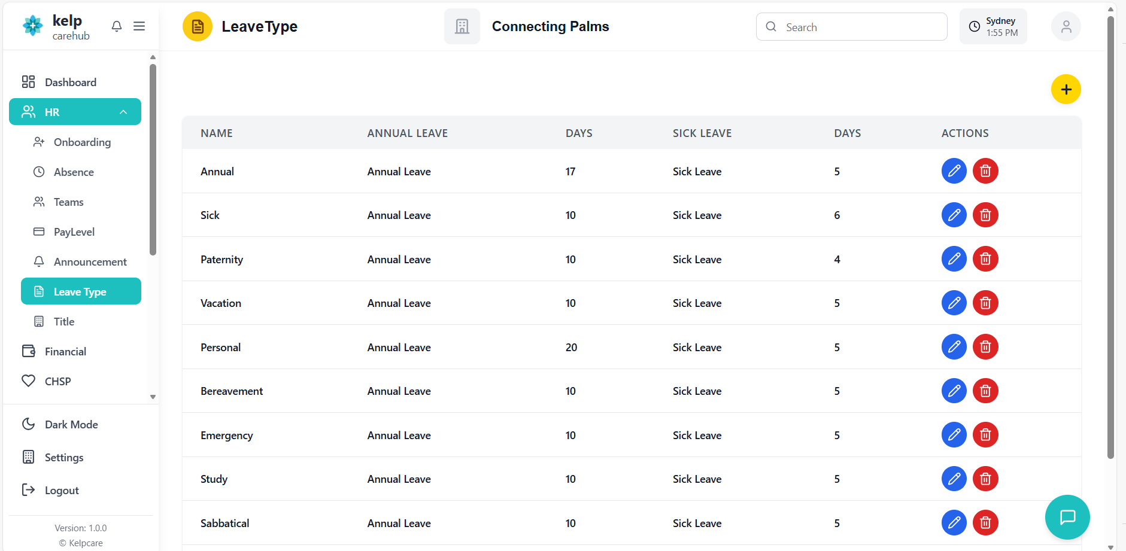Delete the Sabbatical leave type

coord(985,522)
